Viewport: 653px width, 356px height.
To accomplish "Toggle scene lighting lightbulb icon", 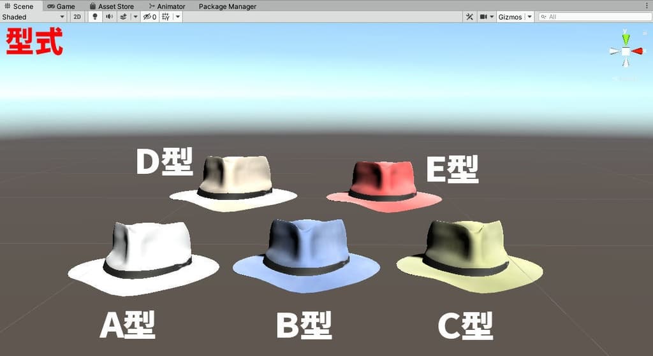I will (95, 17).
